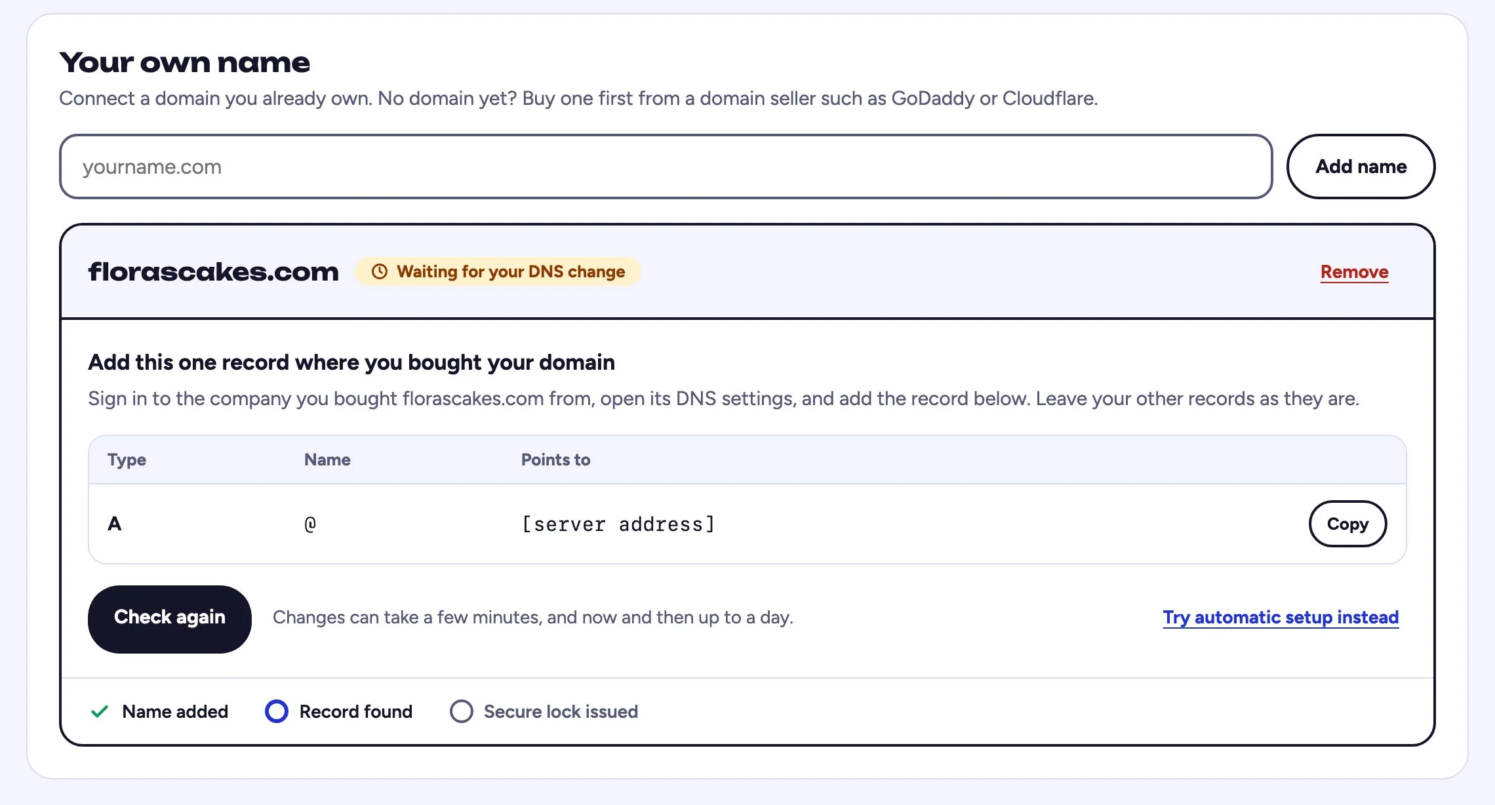Click the clock icon in DNS status badge
The width and height of the screenshot is (1495, 805).
pyautogui.click(x=380, y=271)
